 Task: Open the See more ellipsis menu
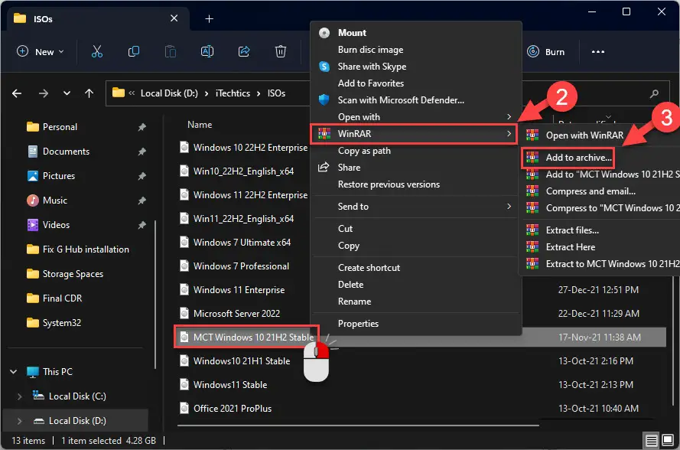(598, 51)
